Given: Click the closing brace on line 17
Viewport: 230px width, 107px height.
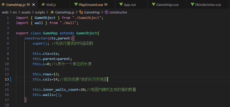Looking at the screenshot, I should (x=25, y=100).
